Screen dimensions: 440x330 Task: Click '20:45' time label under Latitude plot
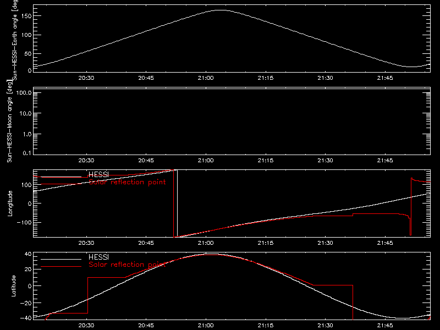coord(146,326)
